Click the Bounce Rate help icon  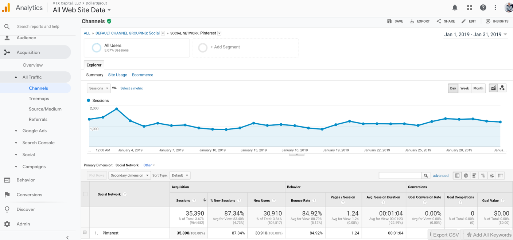314,200
